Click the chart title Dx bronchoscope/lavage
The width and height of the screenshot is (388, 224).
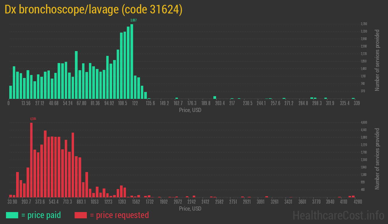[93, 10]
